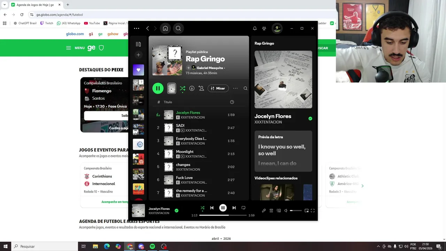This screenshot has height=251, width=446.
Task: Select the track the remedy for a...
Action: click(191, 191)
